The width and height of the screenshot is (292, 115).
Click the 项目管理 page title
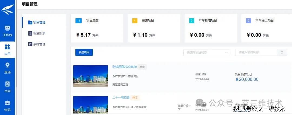30,4
